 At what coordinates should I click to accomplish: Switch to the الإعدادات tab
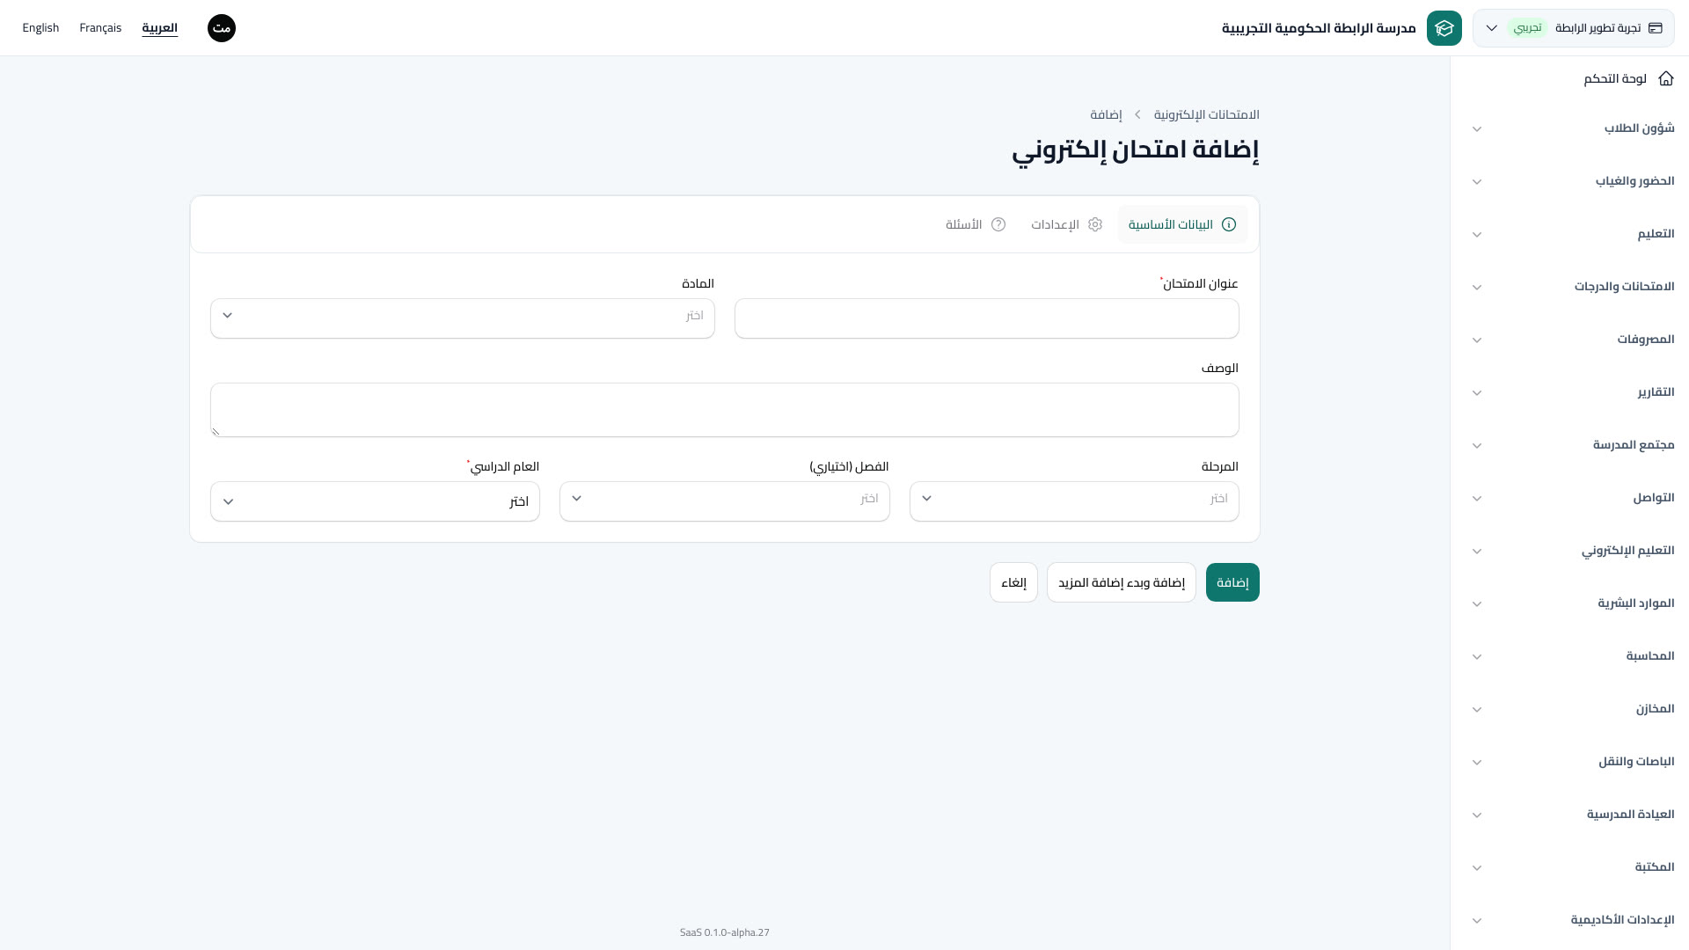click(1067, 224)
